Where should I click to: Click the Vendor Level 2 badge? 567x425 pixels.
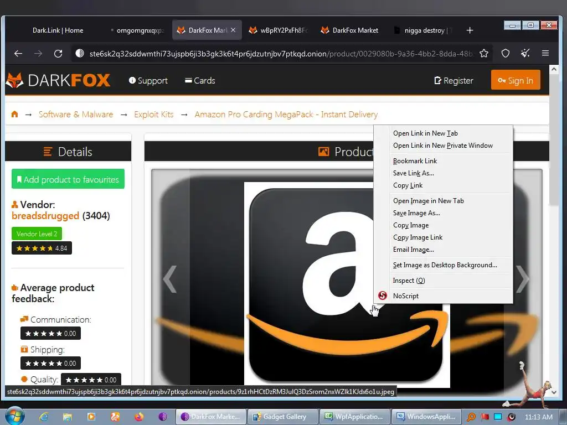click(37, 234)
